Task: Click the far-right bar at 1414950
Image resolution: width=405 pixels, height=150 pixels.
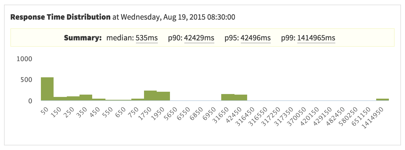Action: pyautogui.click(x=383, y=100)
